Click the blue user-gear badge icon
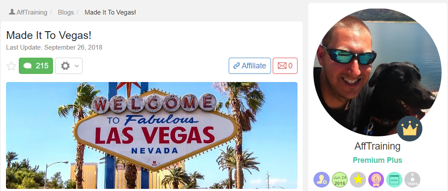The height and width of the screenshot is (191, 448). [x=321, y=179]
